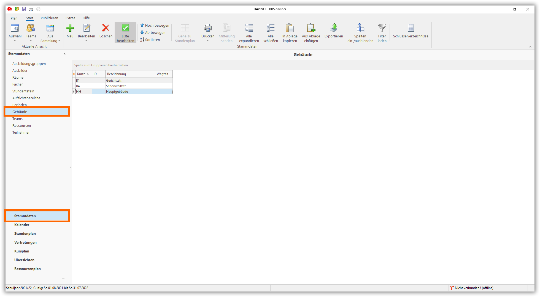Select Räume in the Stammdaten list
Viewport: 540px width, 297px height.
[18, 78]
